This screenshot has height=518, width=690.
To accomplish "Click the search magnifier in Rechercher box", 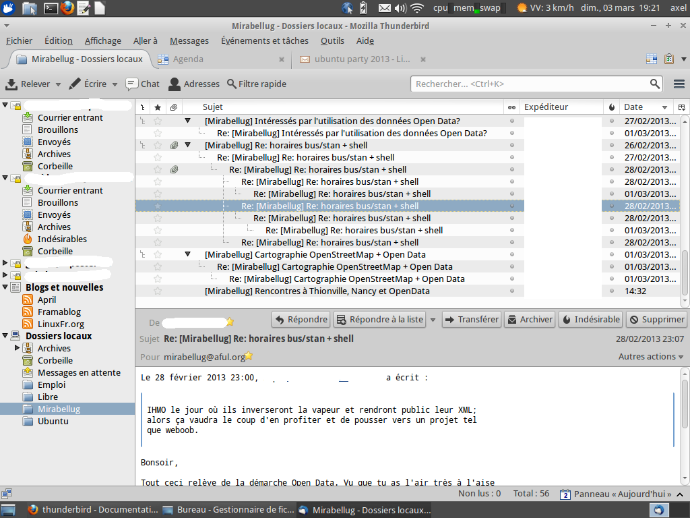I will (655, 84).
